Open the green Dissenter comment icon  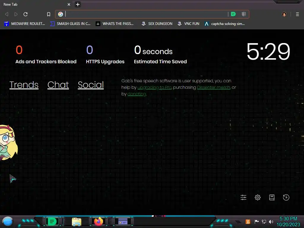point(233,14)
